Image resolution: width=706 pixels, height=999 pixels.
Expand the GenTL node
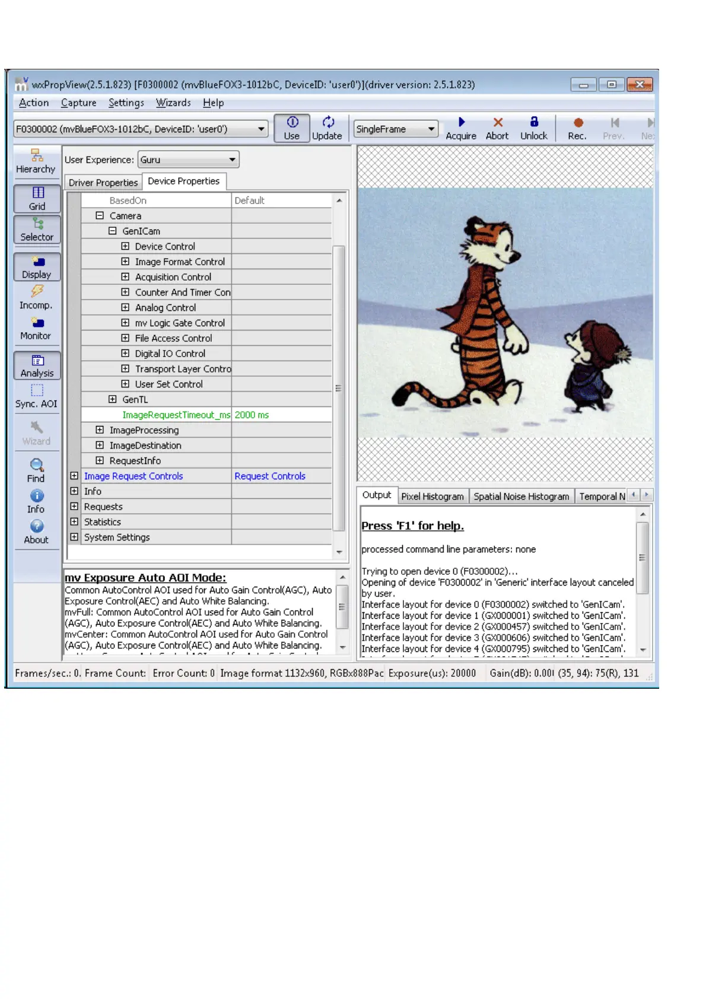(112, 399)
